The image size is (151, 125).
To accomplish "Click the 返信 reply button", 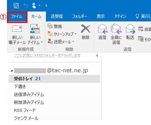I will [102, 32].
